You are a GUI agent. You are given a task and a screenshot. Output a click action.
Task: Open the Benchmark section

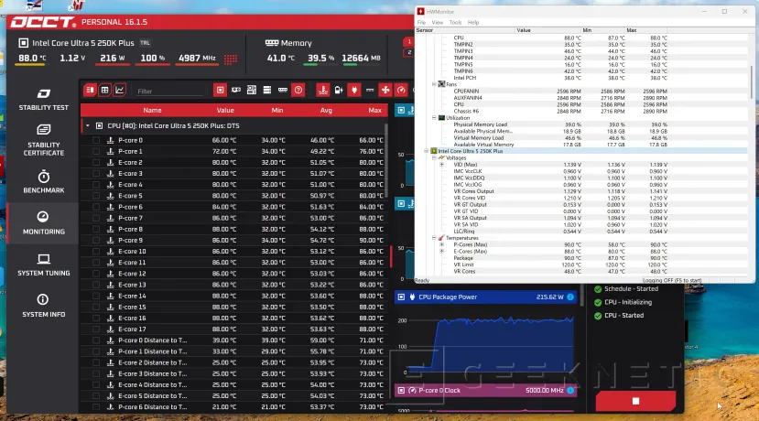tap(44, 182)
